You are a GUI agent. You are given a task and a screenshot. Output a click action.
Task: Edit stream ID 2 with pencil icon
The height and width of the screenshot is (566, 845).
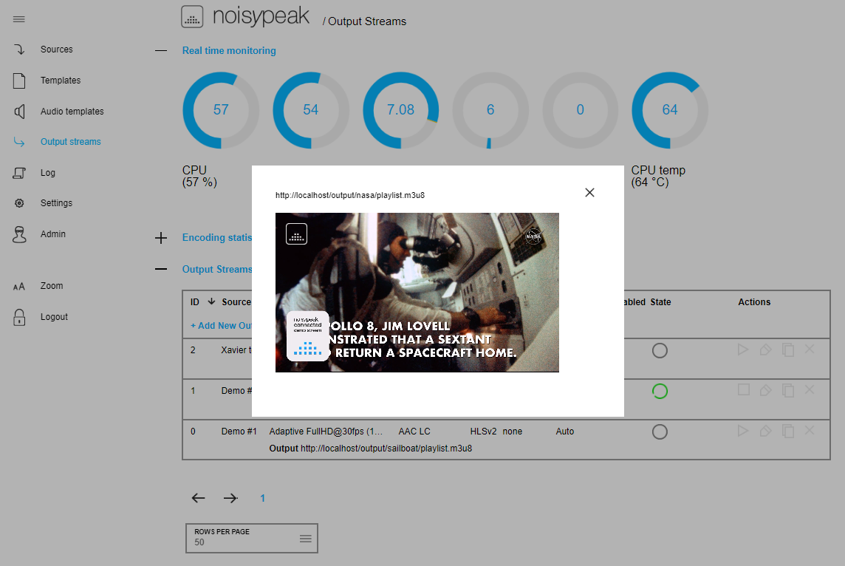click(x=765, y=350)
